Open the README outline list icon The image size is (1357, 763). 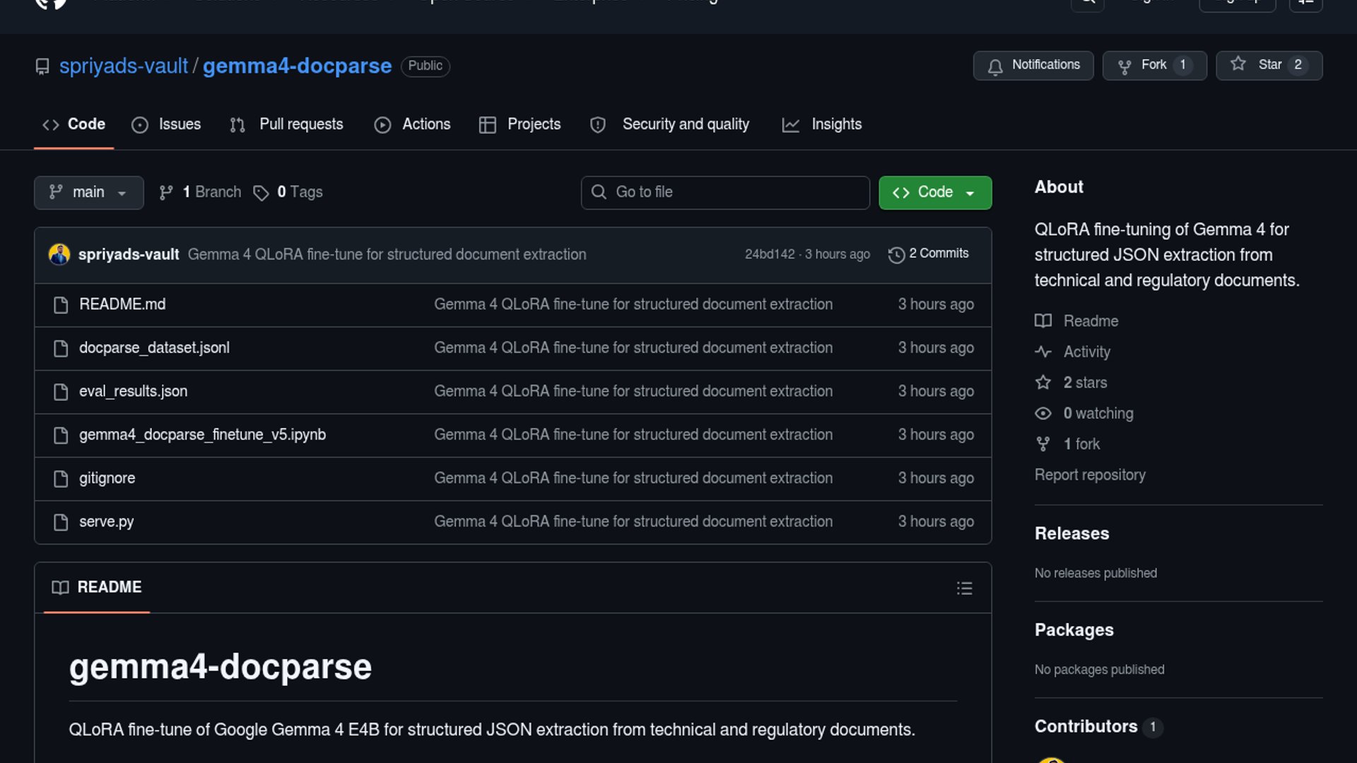[x=964, y=588]
